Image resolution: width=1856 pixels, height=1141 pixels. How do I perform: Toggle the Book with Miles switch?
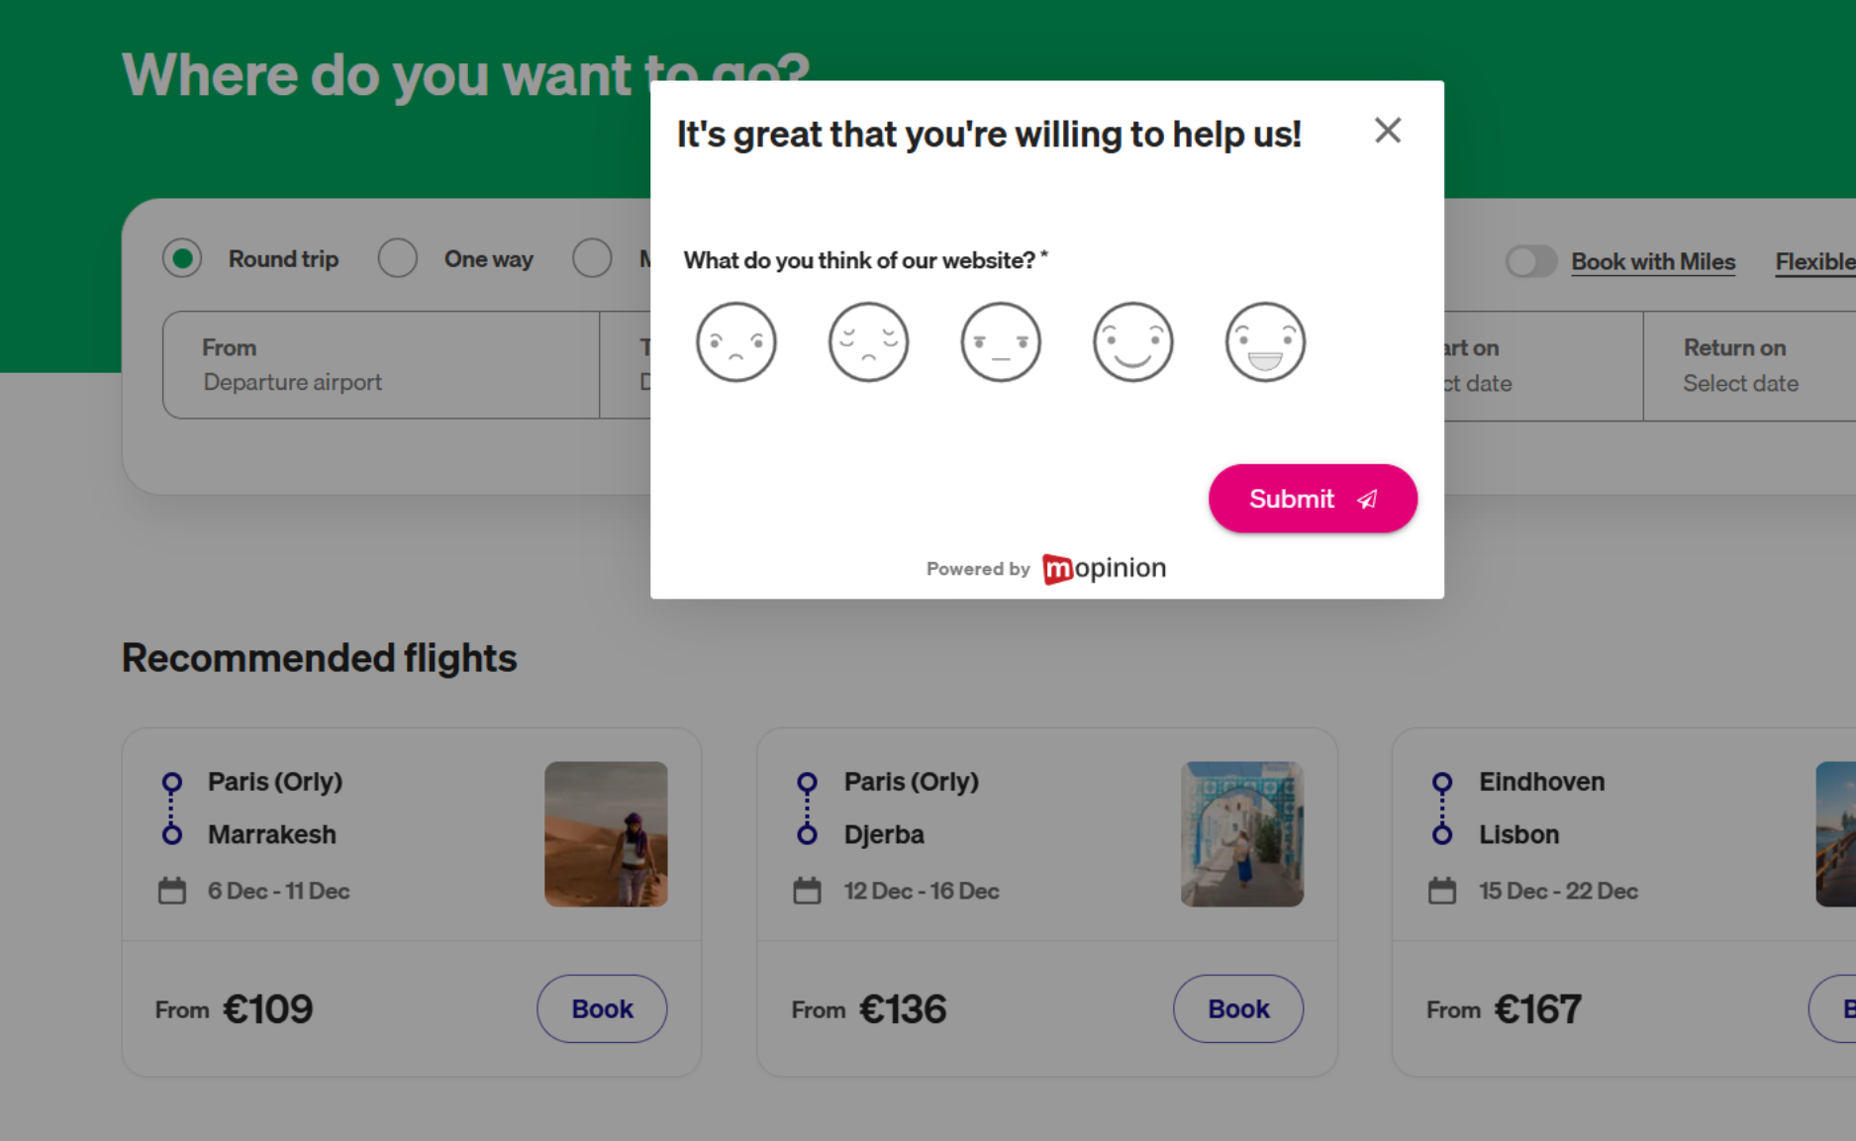[x=1530, y=262]
